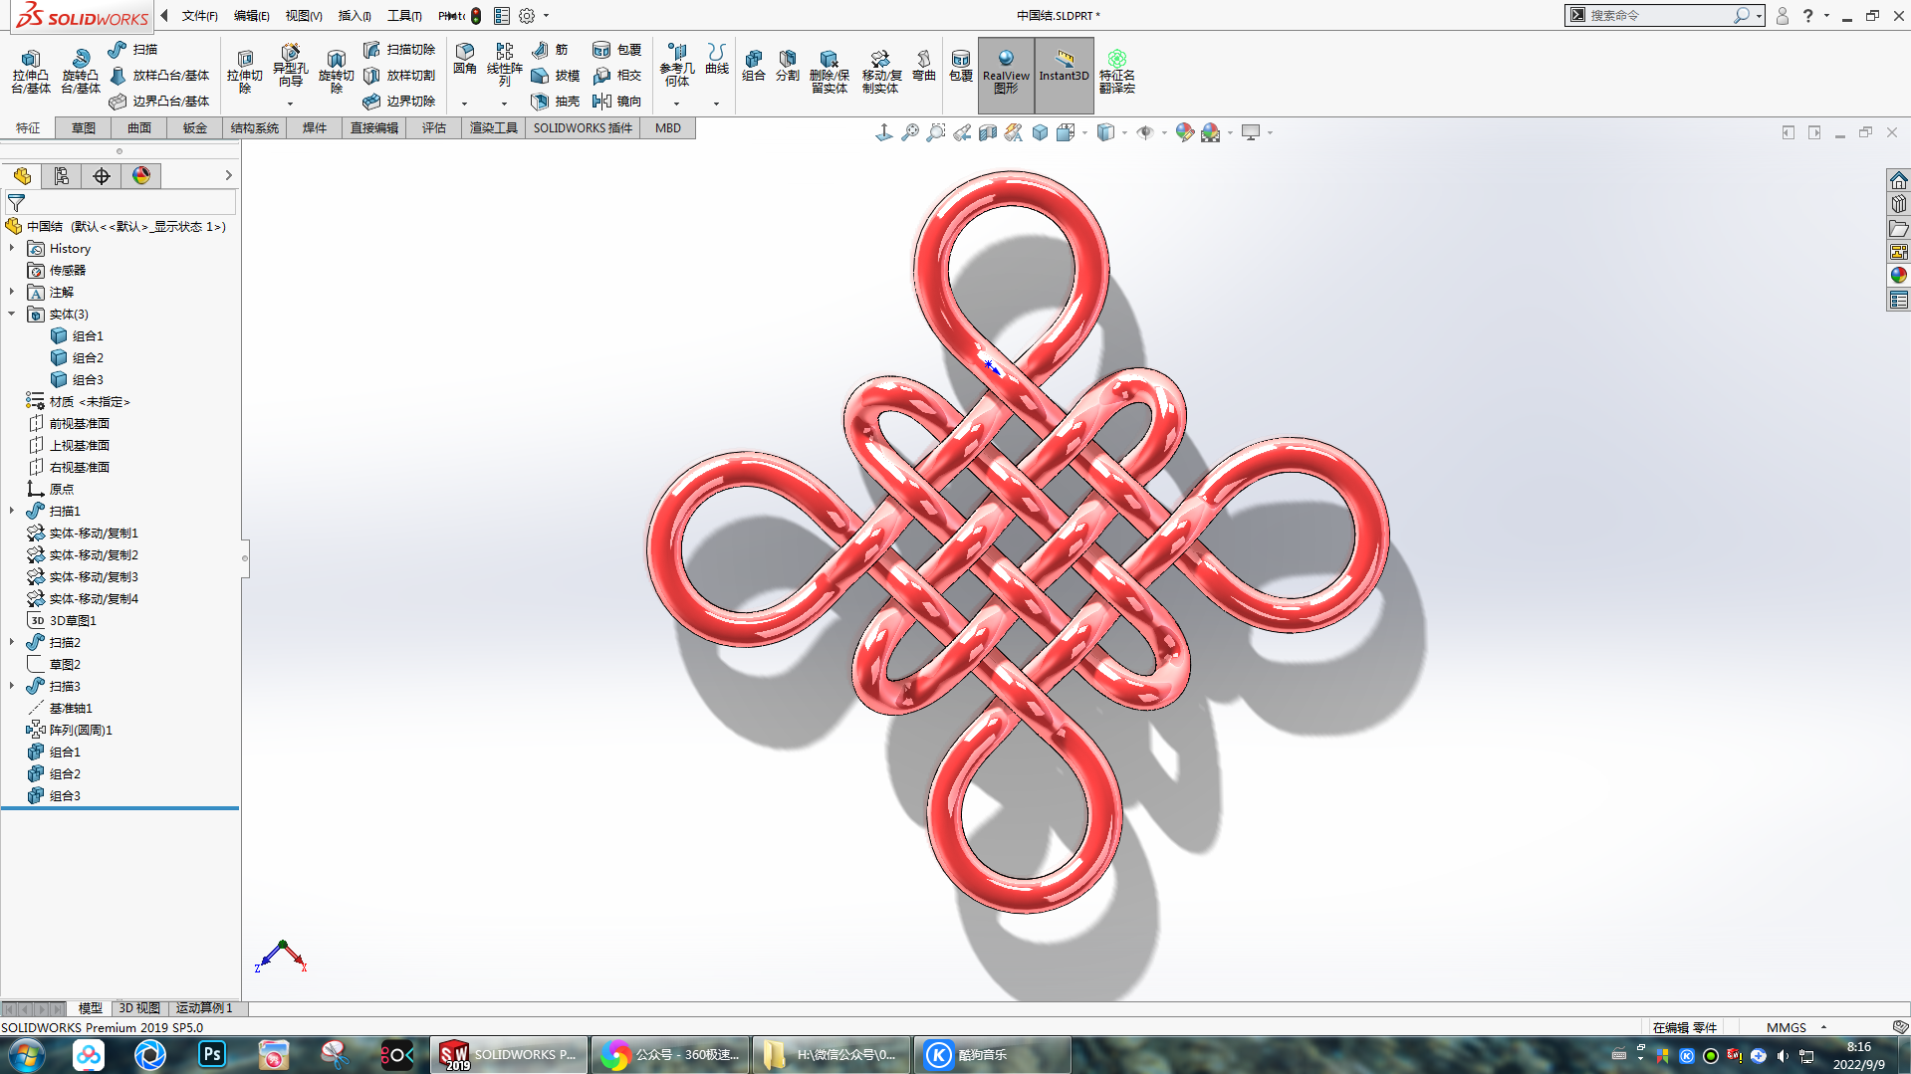Expand the 注解 annotations node

(x=12, y=292)
